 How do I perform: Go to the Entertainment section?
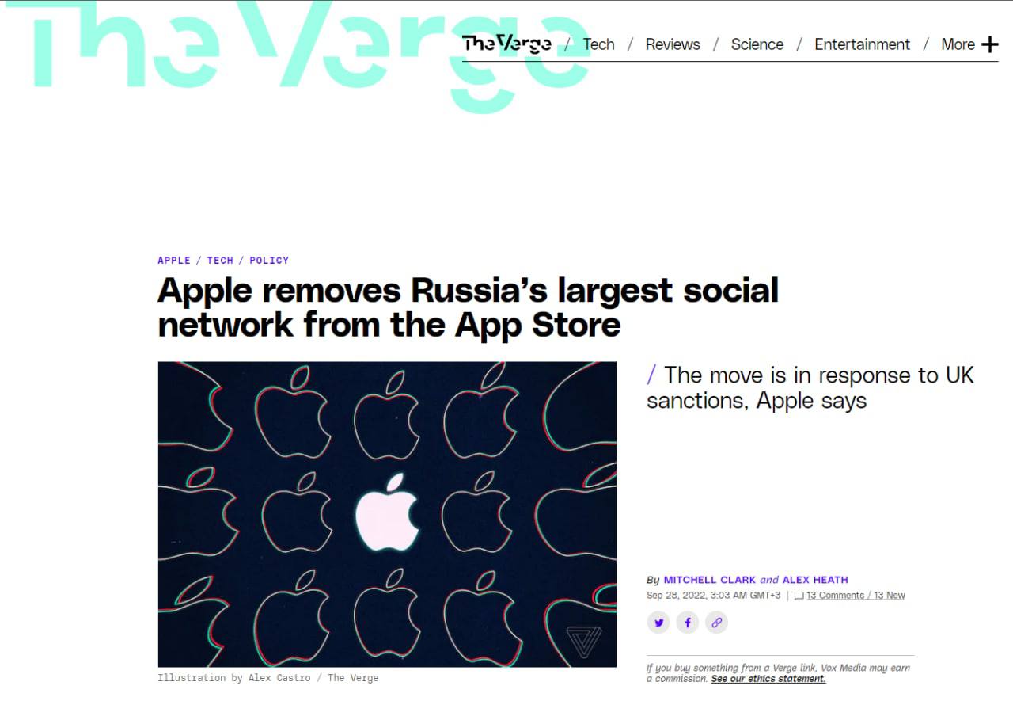tap(863, 44)
